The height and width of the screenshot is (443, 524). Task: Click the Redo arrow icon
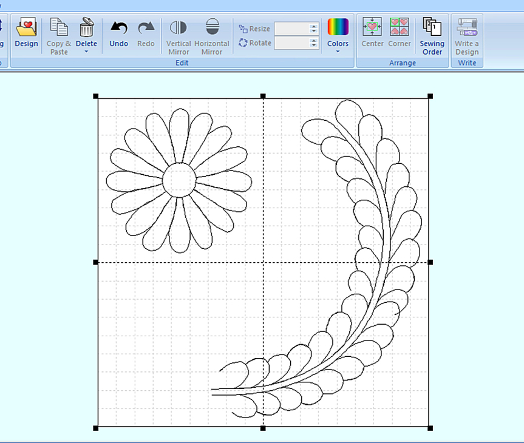pyautogui.click(x=146, y=28)
